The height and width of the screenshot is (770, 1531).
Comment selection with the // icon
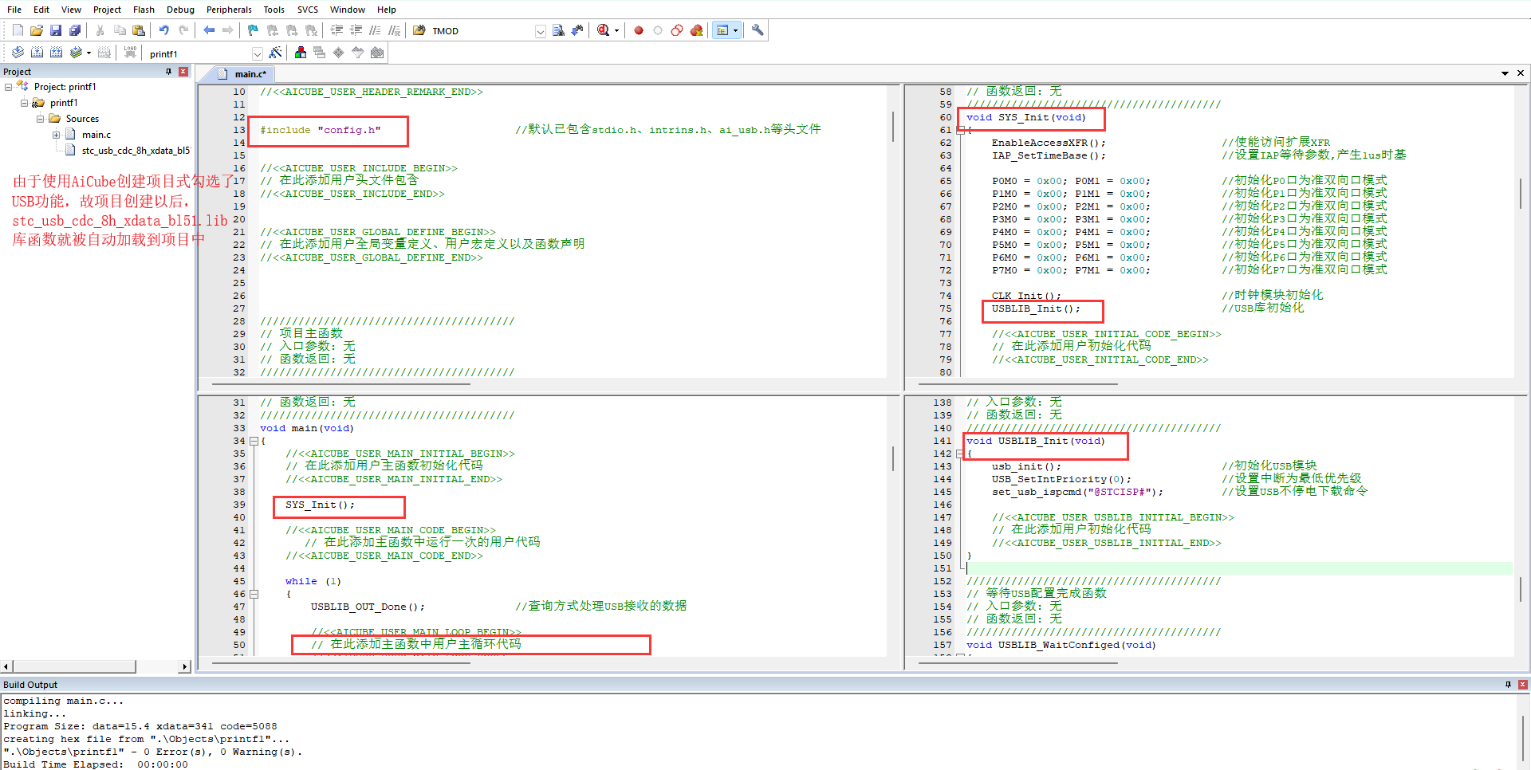click(375, 30)
